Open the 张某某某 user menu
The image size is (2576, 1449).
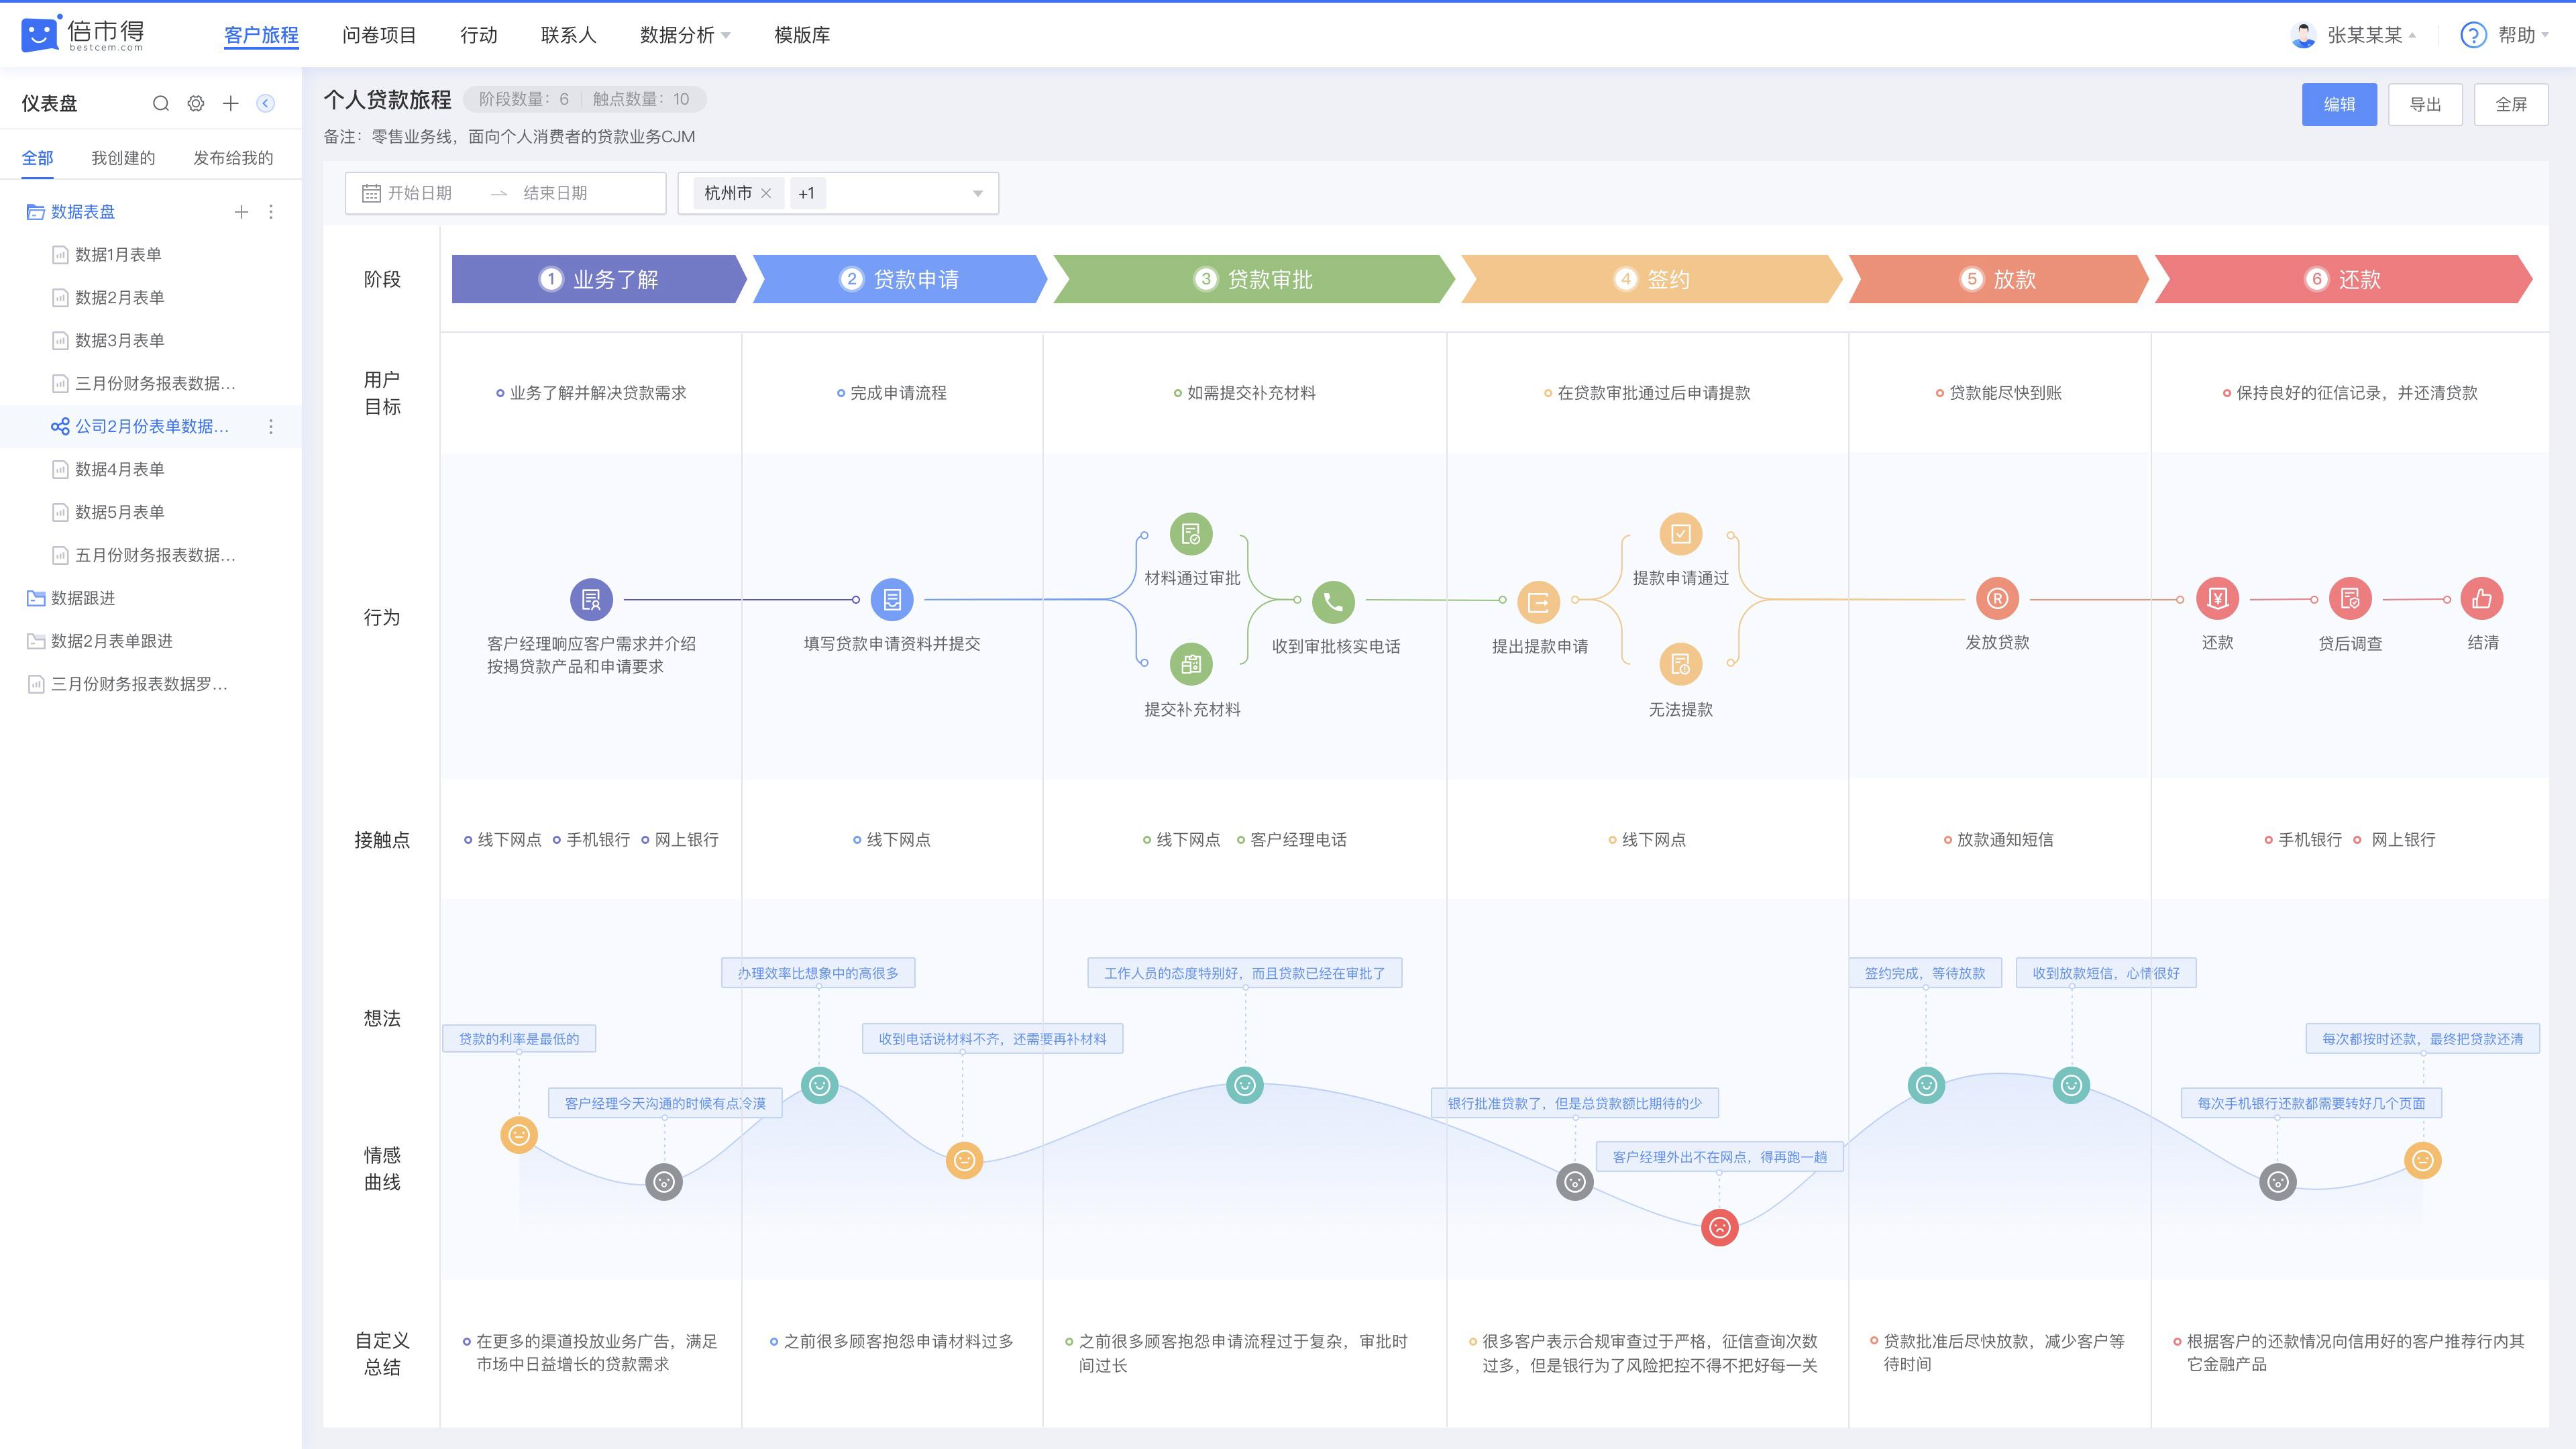click(2353, 35)
